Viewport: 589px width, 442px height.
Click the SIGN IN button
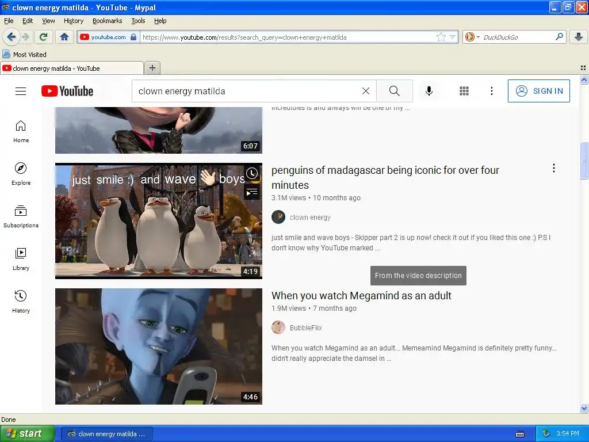coord(538,91)
